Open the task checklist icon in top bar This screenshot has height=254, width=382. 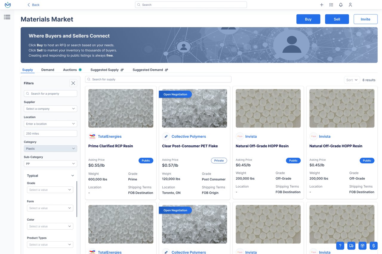tap(331, 5)
